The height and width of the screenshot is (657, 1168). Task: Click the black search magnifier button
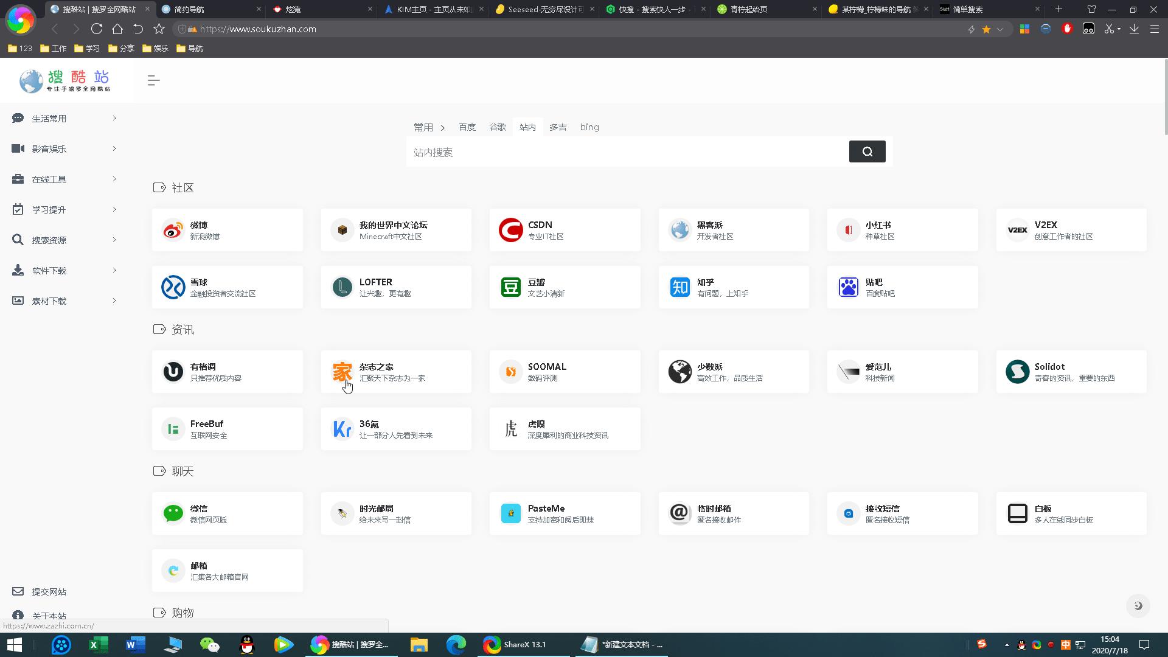point(867,151)
